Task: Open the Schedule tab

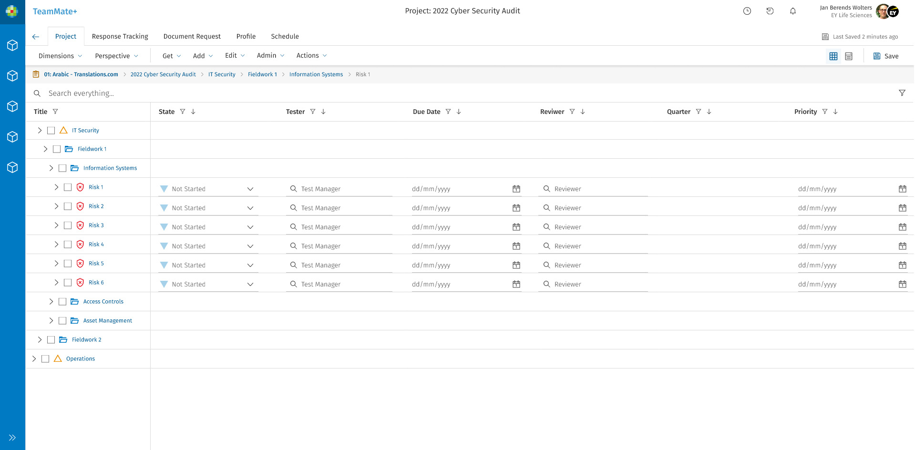Action: coord(285,36)
